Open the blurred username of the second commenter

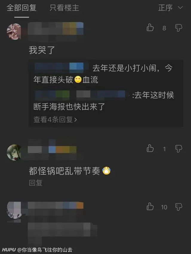(52, 149)
